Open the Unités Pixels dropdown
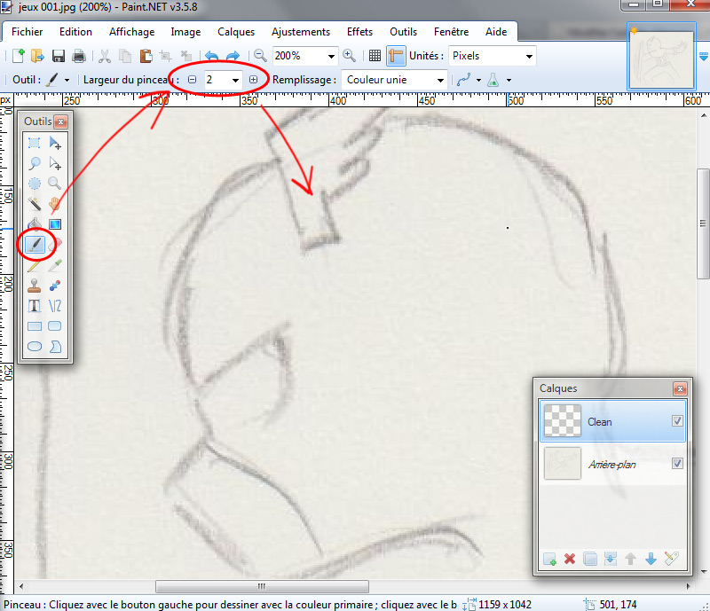 click(x=529, y=56)
